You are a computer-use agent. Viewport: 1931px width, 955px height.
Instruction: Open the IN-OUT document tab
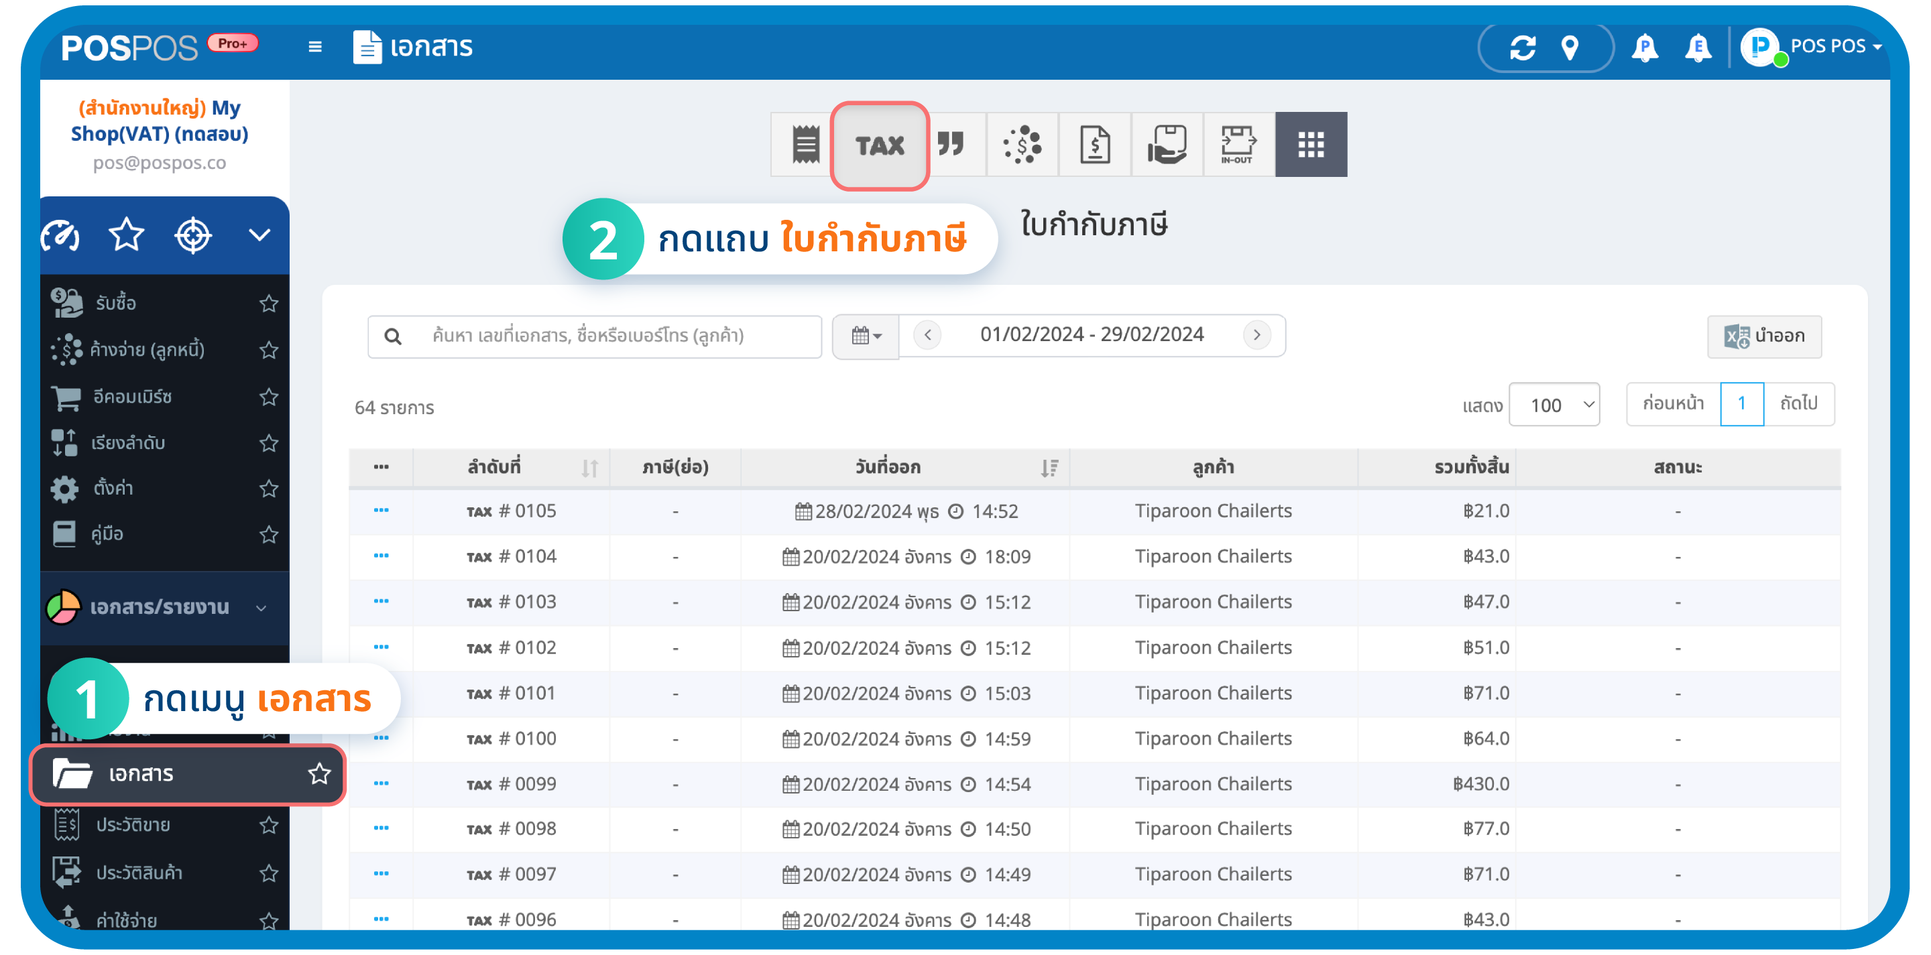pyautogui.click(x=1238, y=145)
